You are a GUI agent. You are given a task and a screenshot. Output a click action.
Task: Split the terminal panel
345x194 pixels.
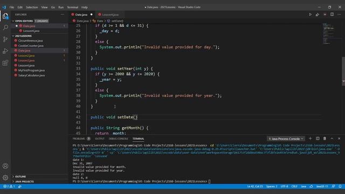318,138
